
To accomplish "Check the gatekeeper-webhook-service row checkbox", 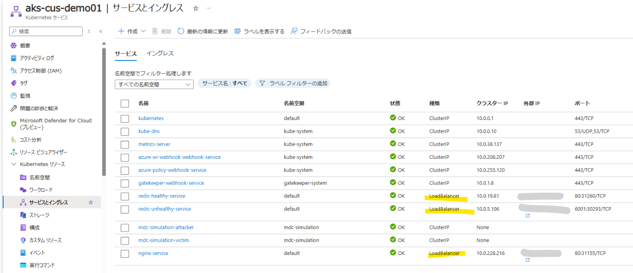I will pyautogui.click(x=125, y=183).
